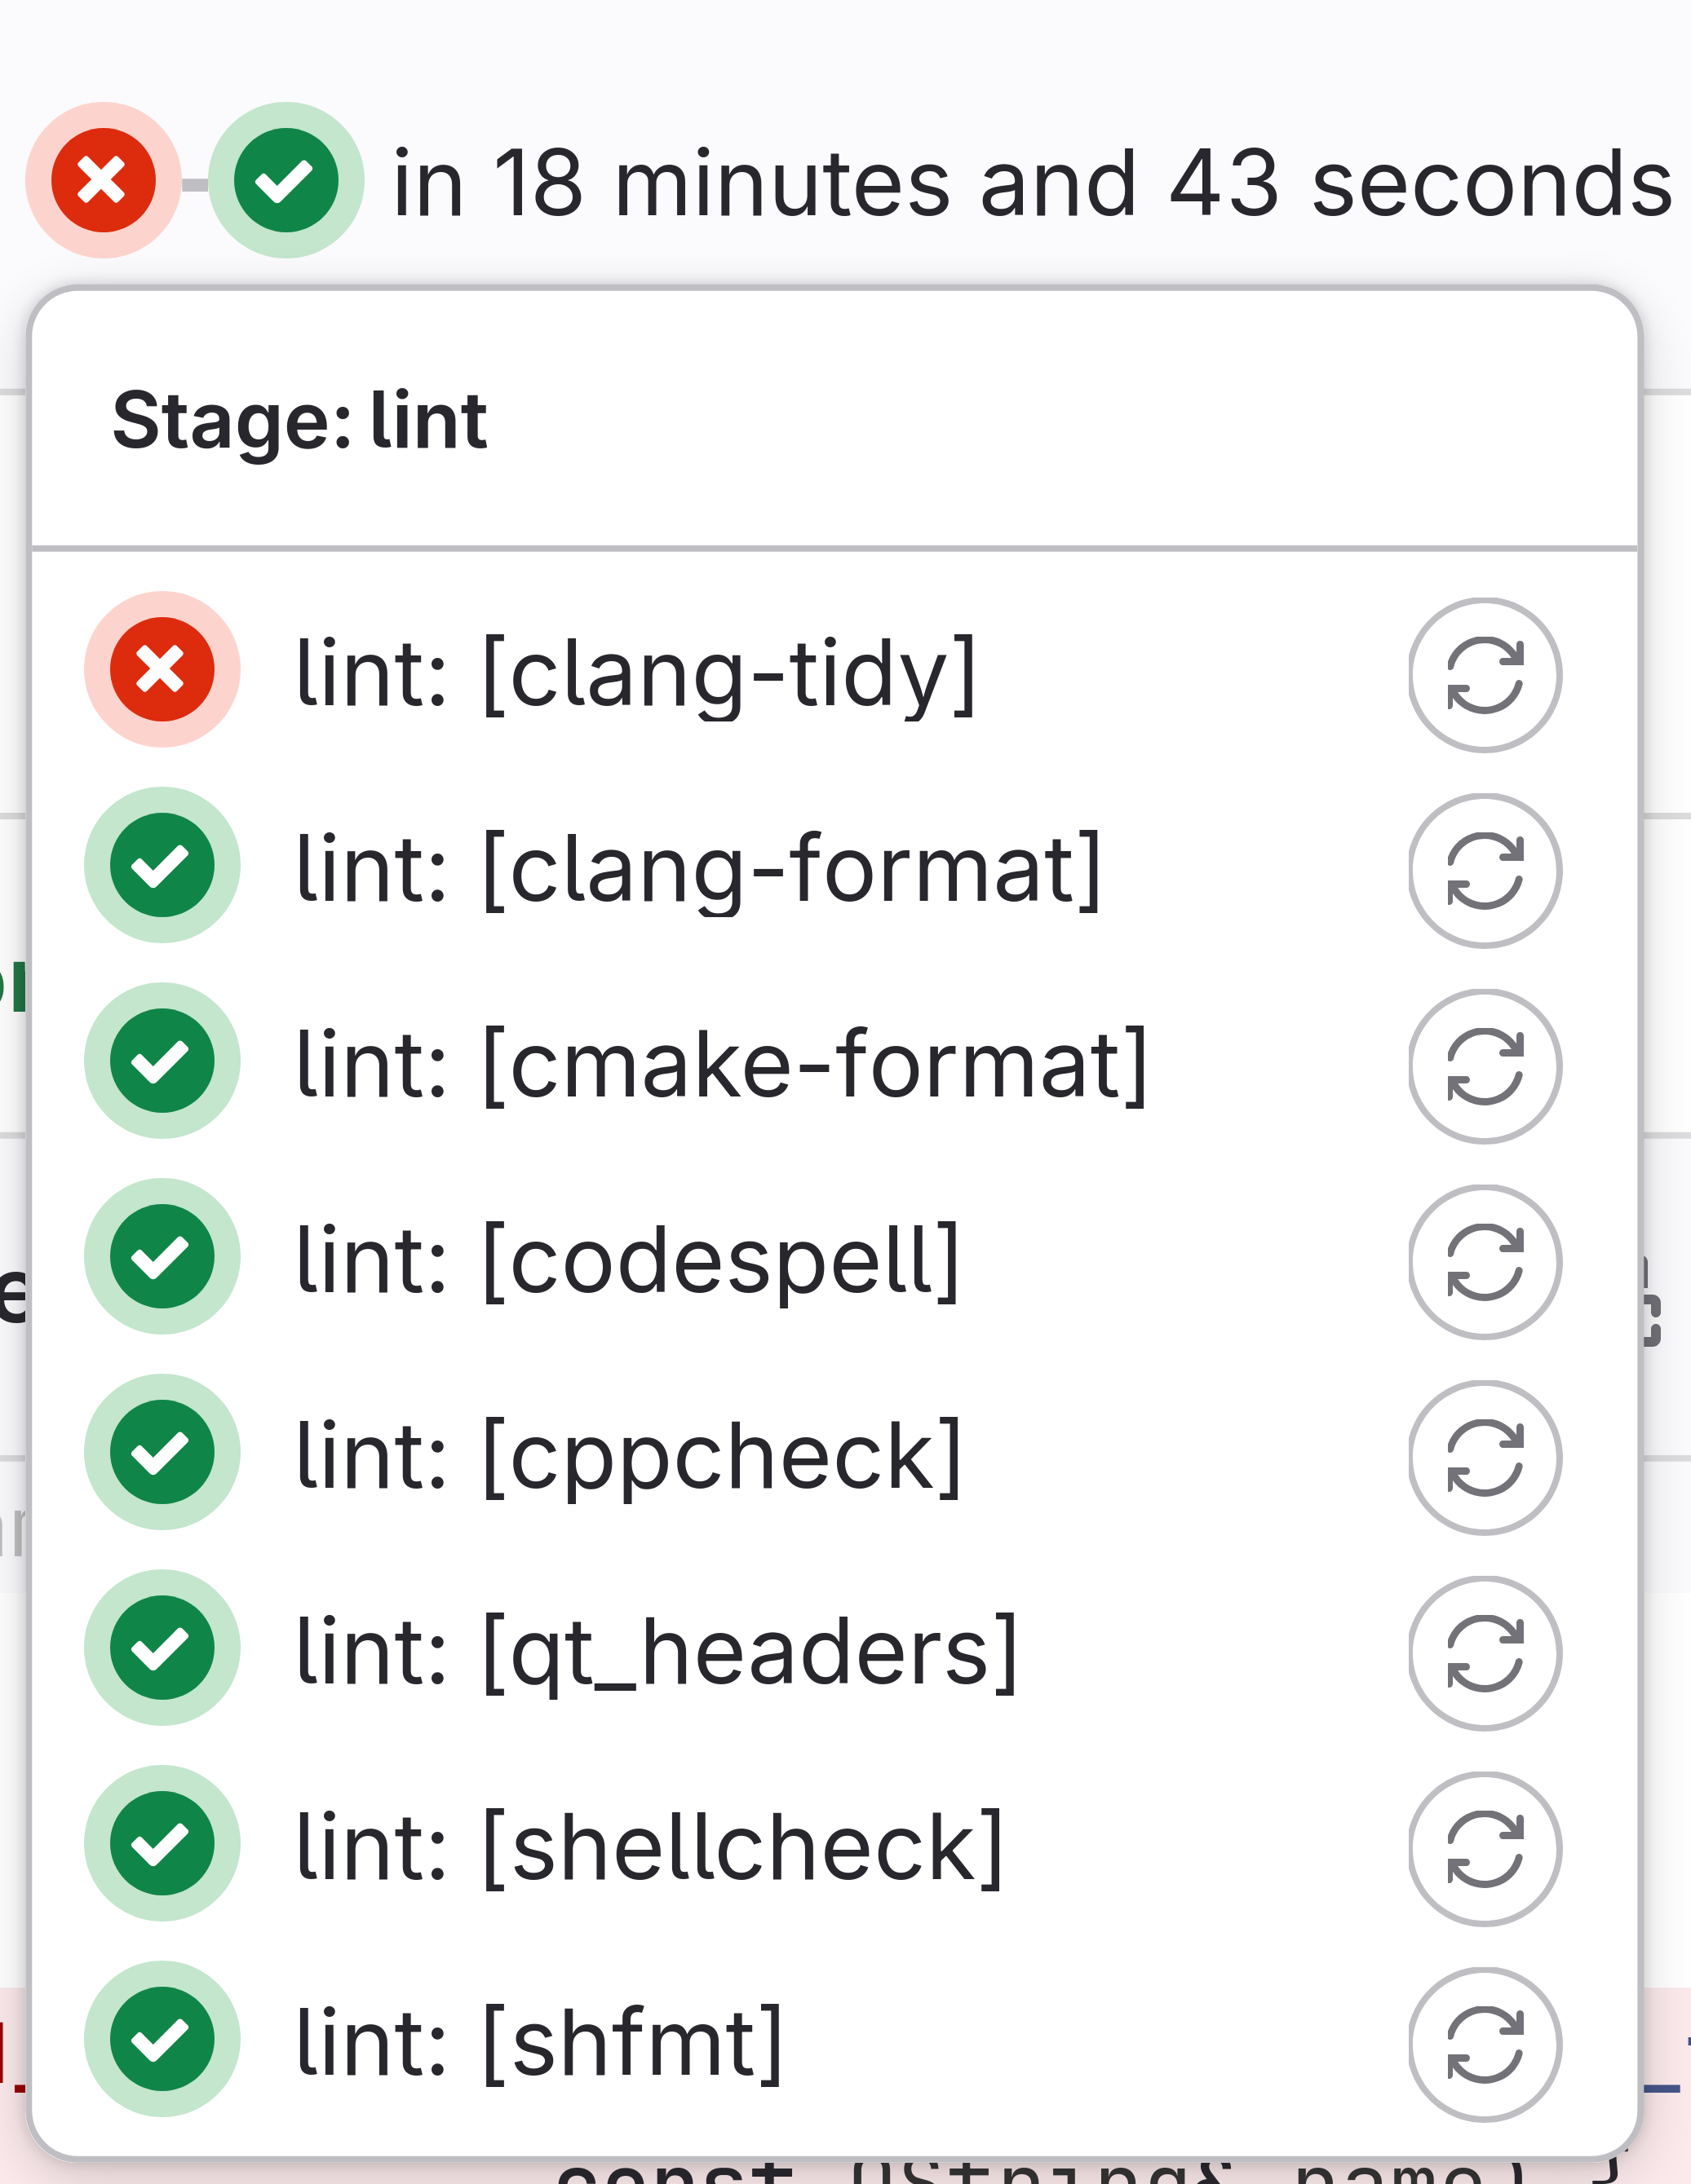This screenshot has width=1691, height=2184.
Task: Retry the shellcheck lint job
Action: (x=1485, y=1849)
